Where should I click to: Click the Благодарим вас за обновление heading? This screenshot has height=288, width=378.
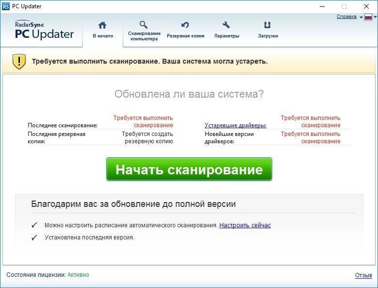pyautogui.click(x=133, y=204)
